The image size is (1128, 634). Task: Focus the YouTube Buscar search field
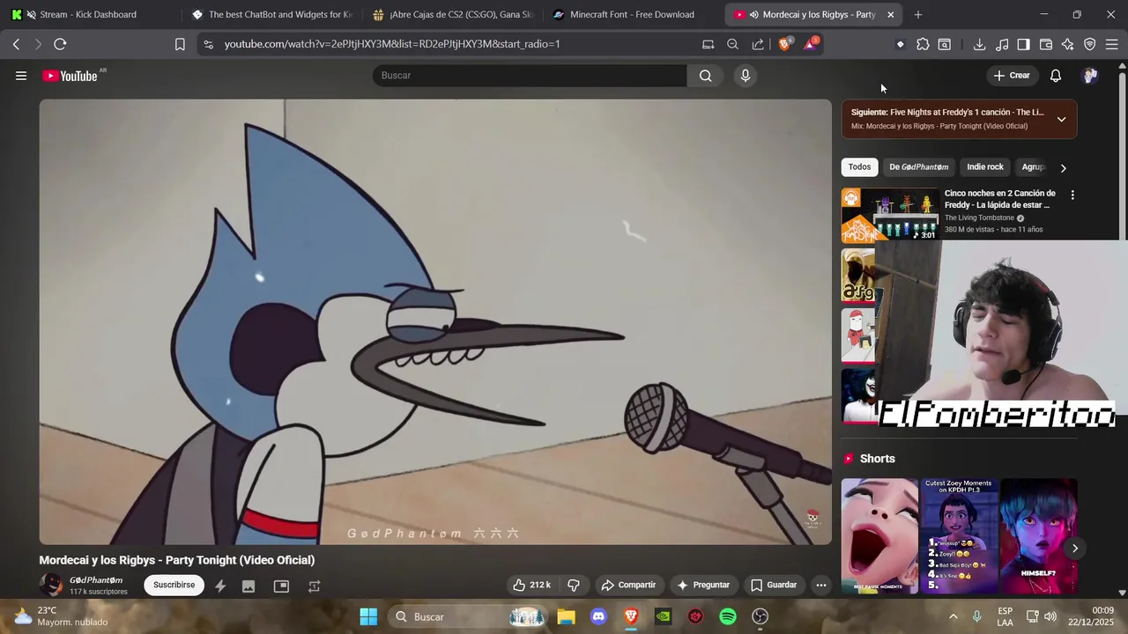point(530,76)
